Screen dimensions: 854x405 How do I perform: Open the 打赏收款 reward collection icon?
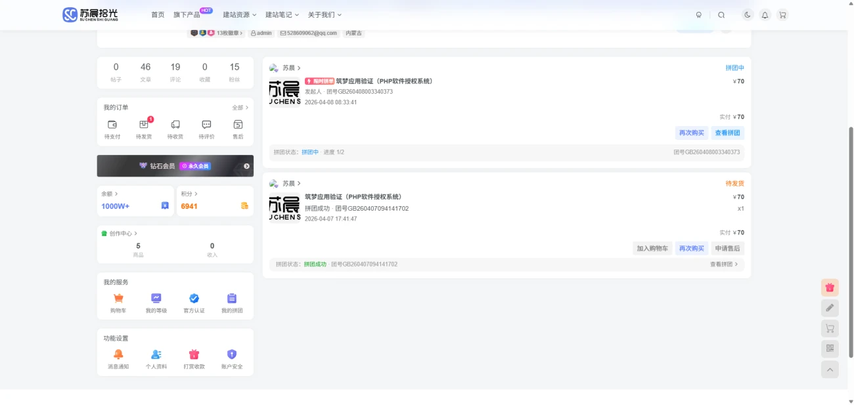(194, 354)
